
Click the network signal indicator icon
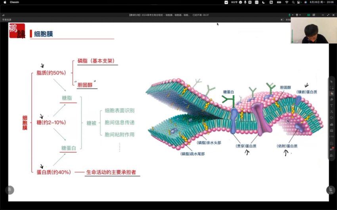point(3,15)
